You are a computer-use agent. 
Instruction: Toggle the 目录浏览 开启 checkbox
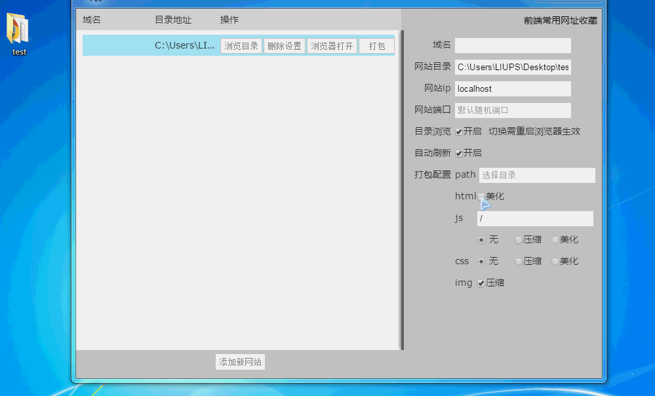tap(459, 132)
